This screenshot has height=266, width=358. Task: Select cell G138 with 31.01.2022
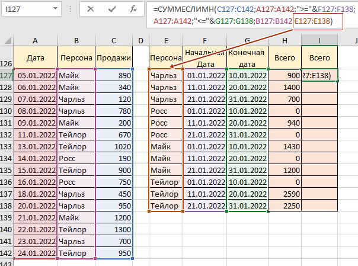(x=248, y=206)
